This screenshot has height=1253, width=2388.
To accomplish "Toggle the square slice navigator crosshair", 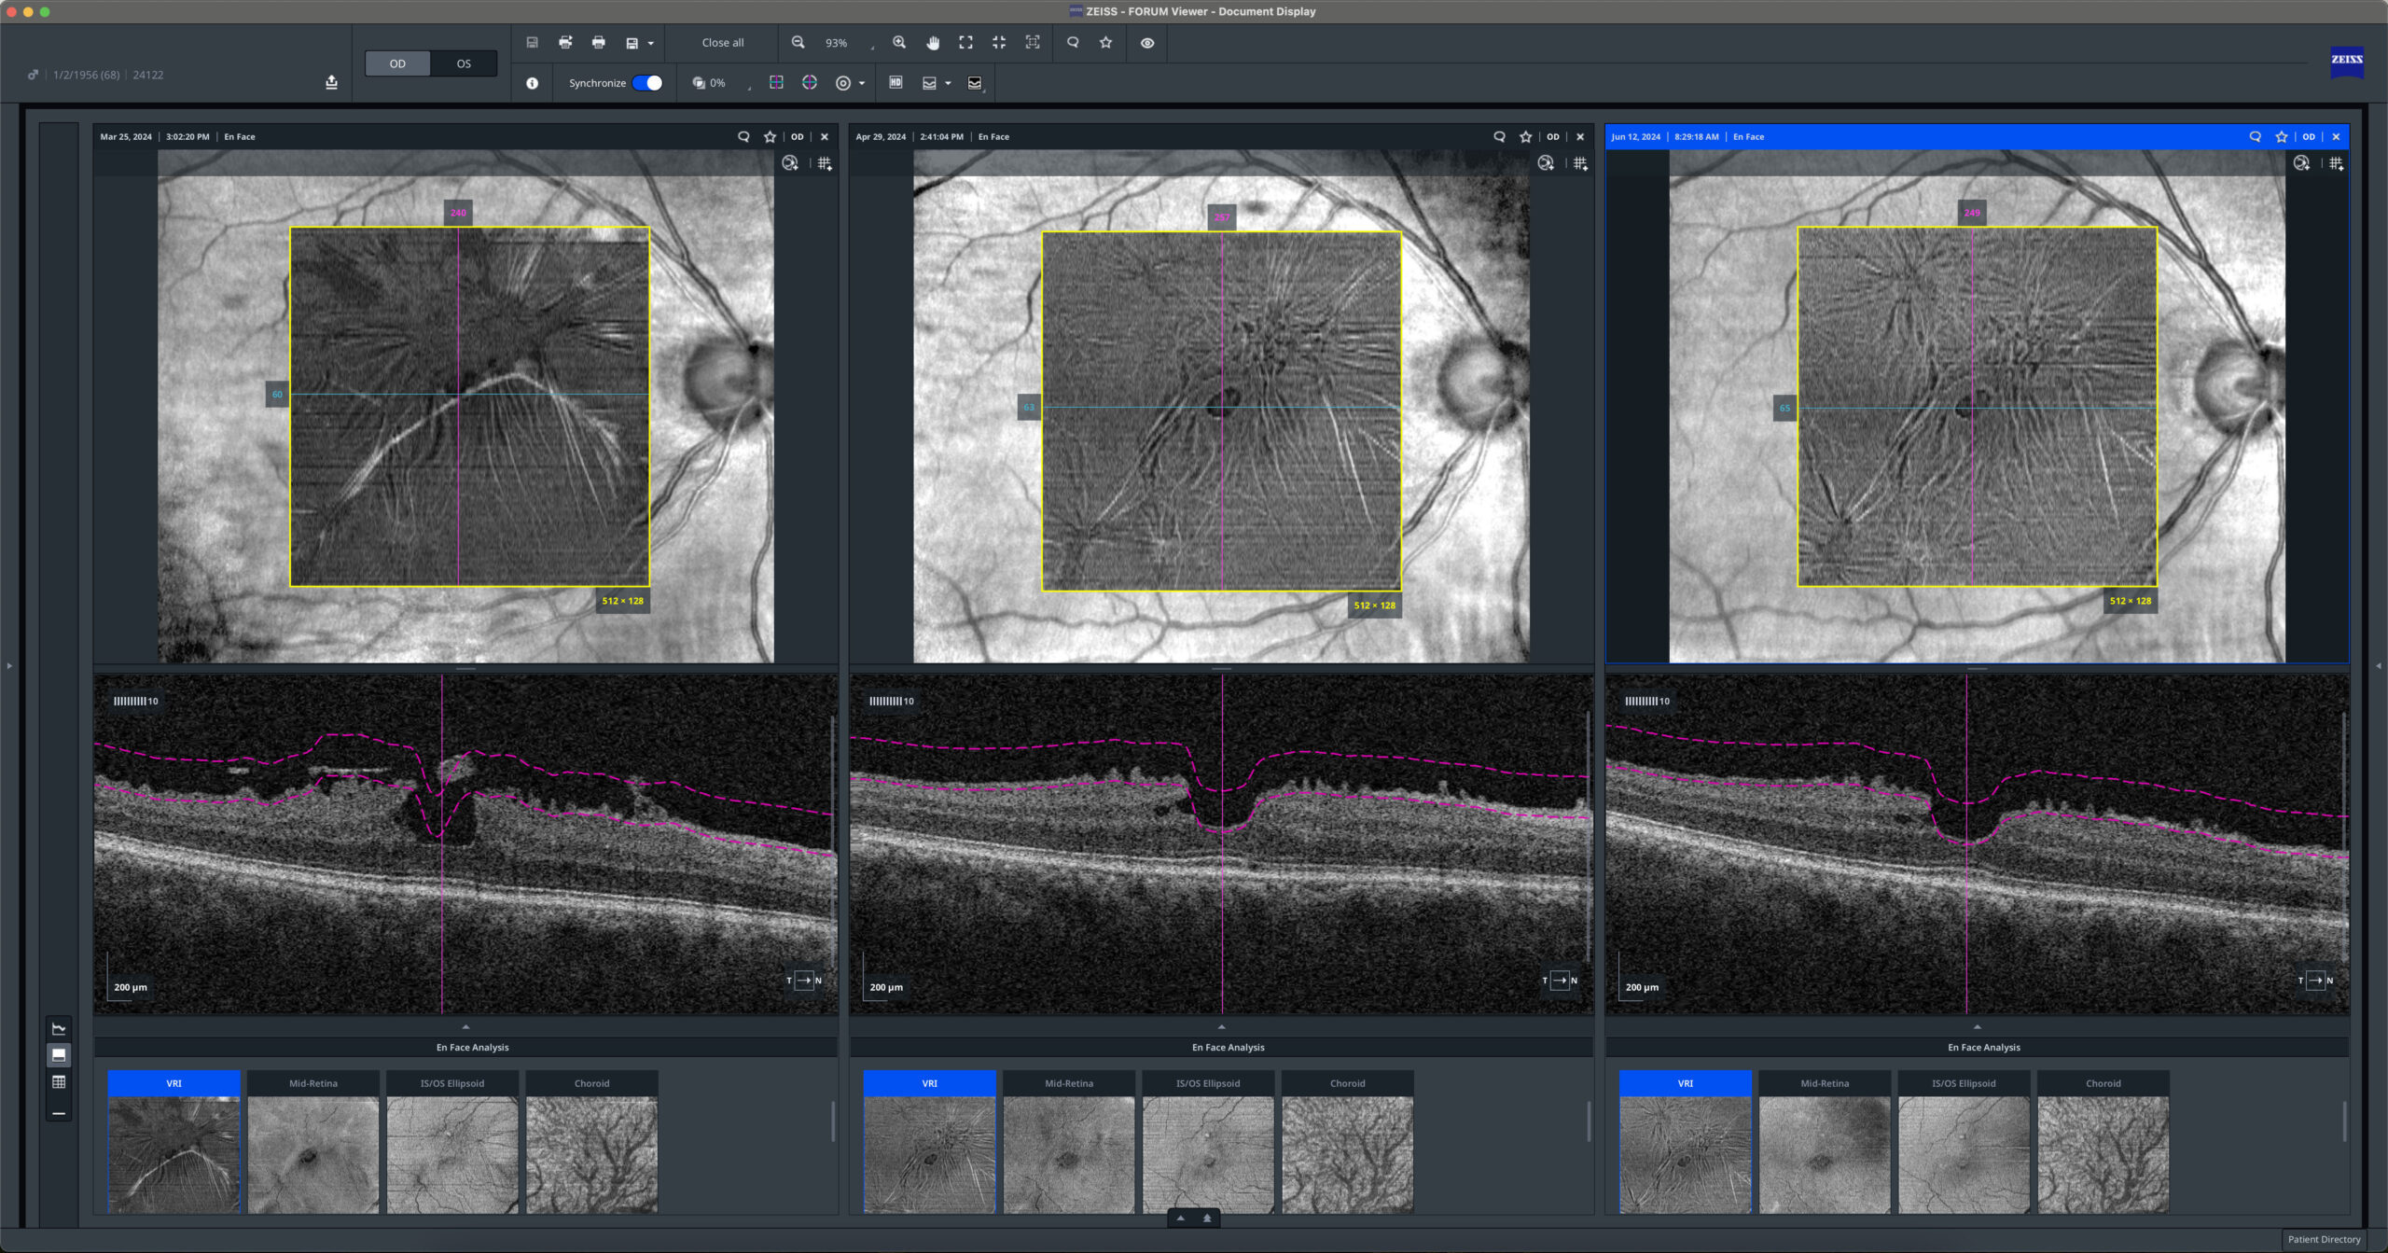I will [x=776, y=83].
